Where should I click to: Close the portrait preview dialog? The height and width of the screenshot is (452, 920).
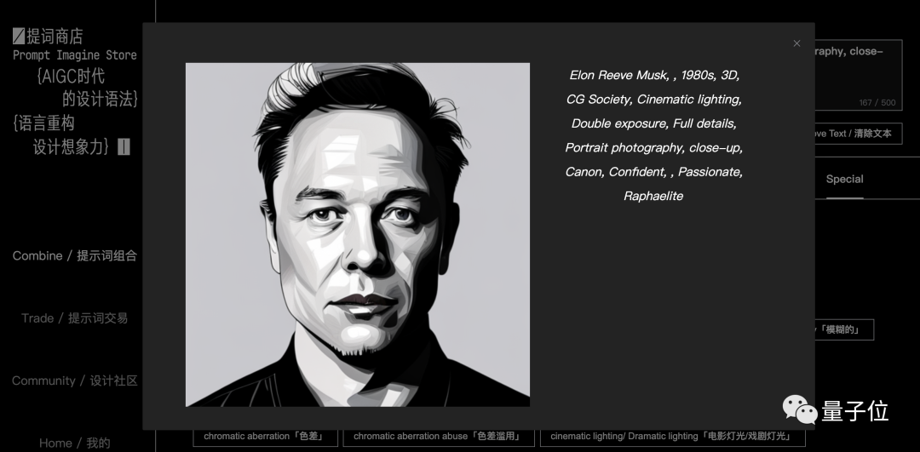(796, 43)
